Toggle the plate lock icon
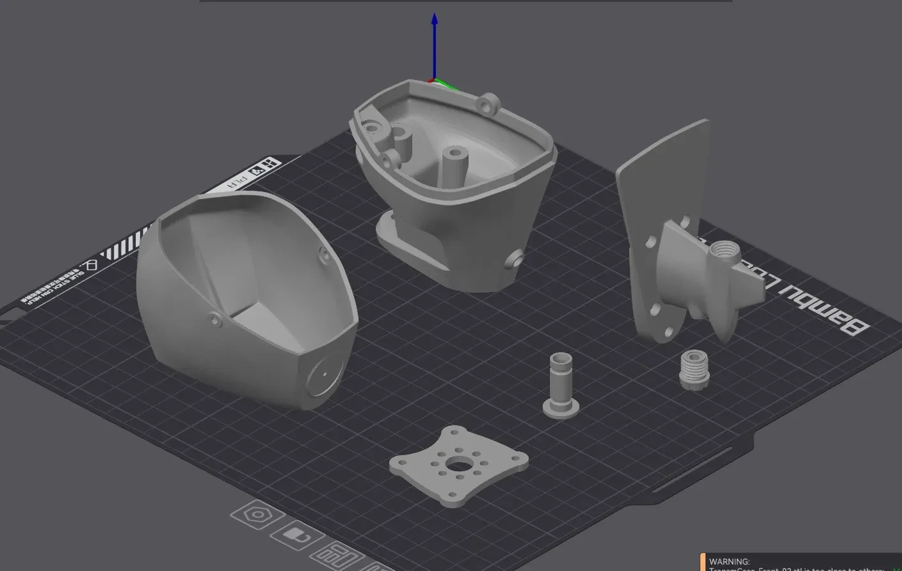Viewport: 902px width, 571px height. point(297,536)
